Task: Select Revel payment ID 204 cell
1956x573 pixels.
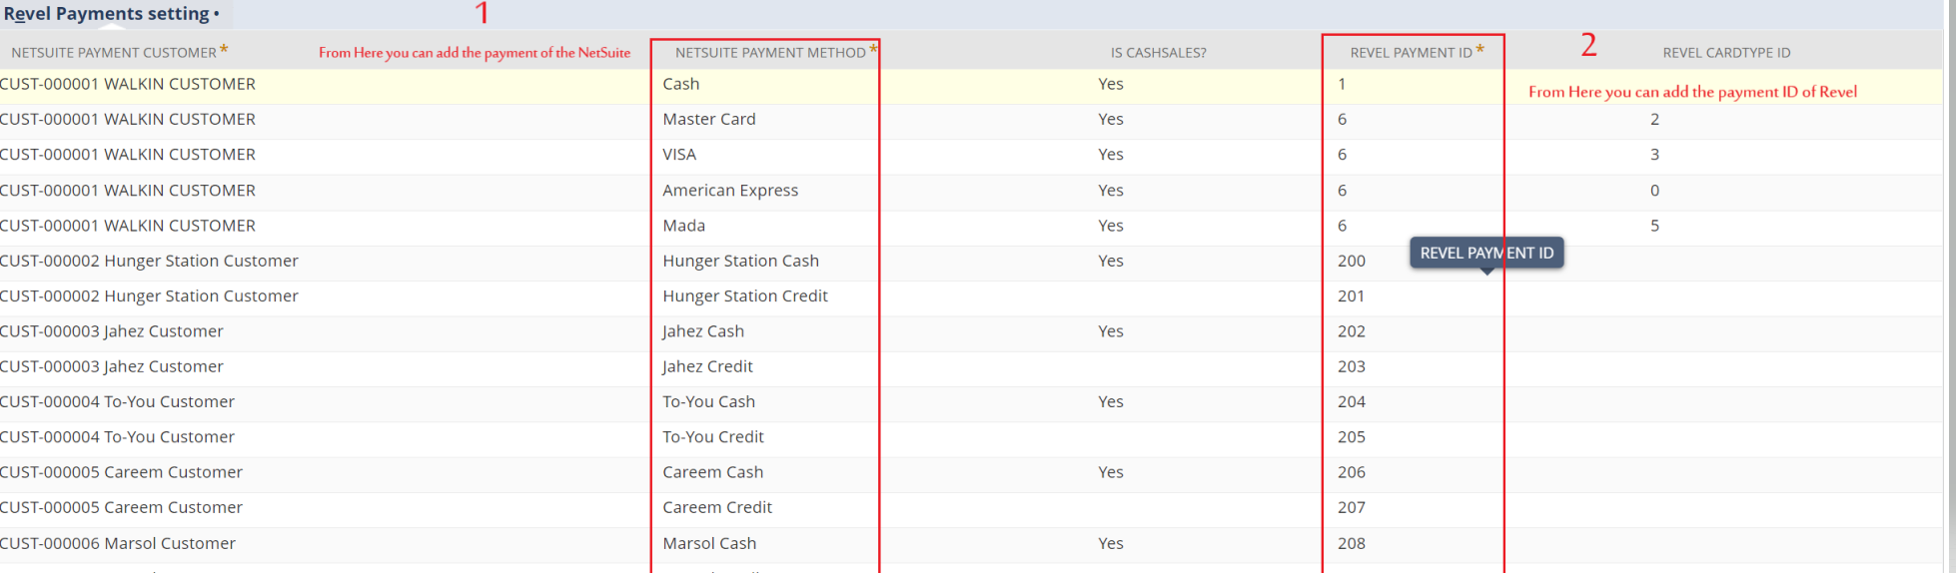Action: point(1352,402)
